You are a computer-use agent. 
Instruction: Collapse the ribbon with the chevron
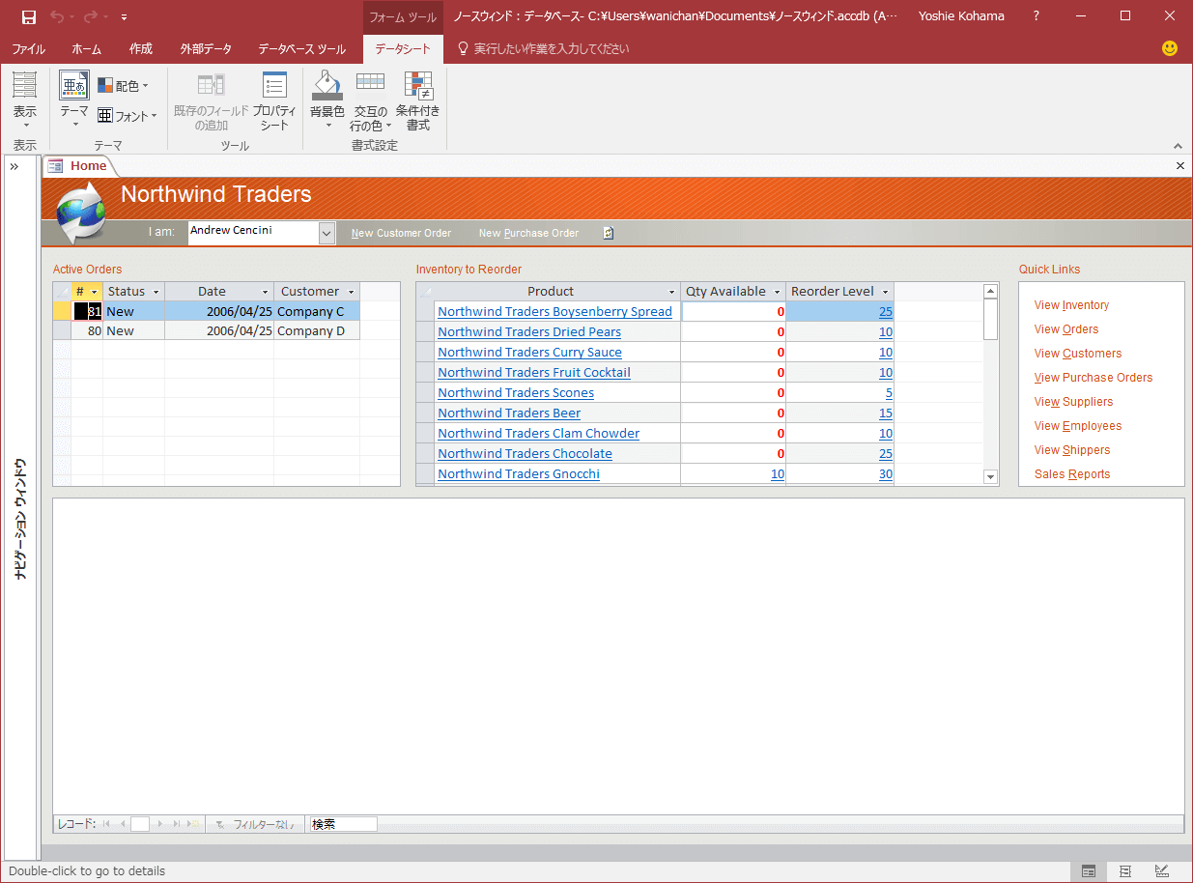pyautogui.click(x=1179, y=146)
